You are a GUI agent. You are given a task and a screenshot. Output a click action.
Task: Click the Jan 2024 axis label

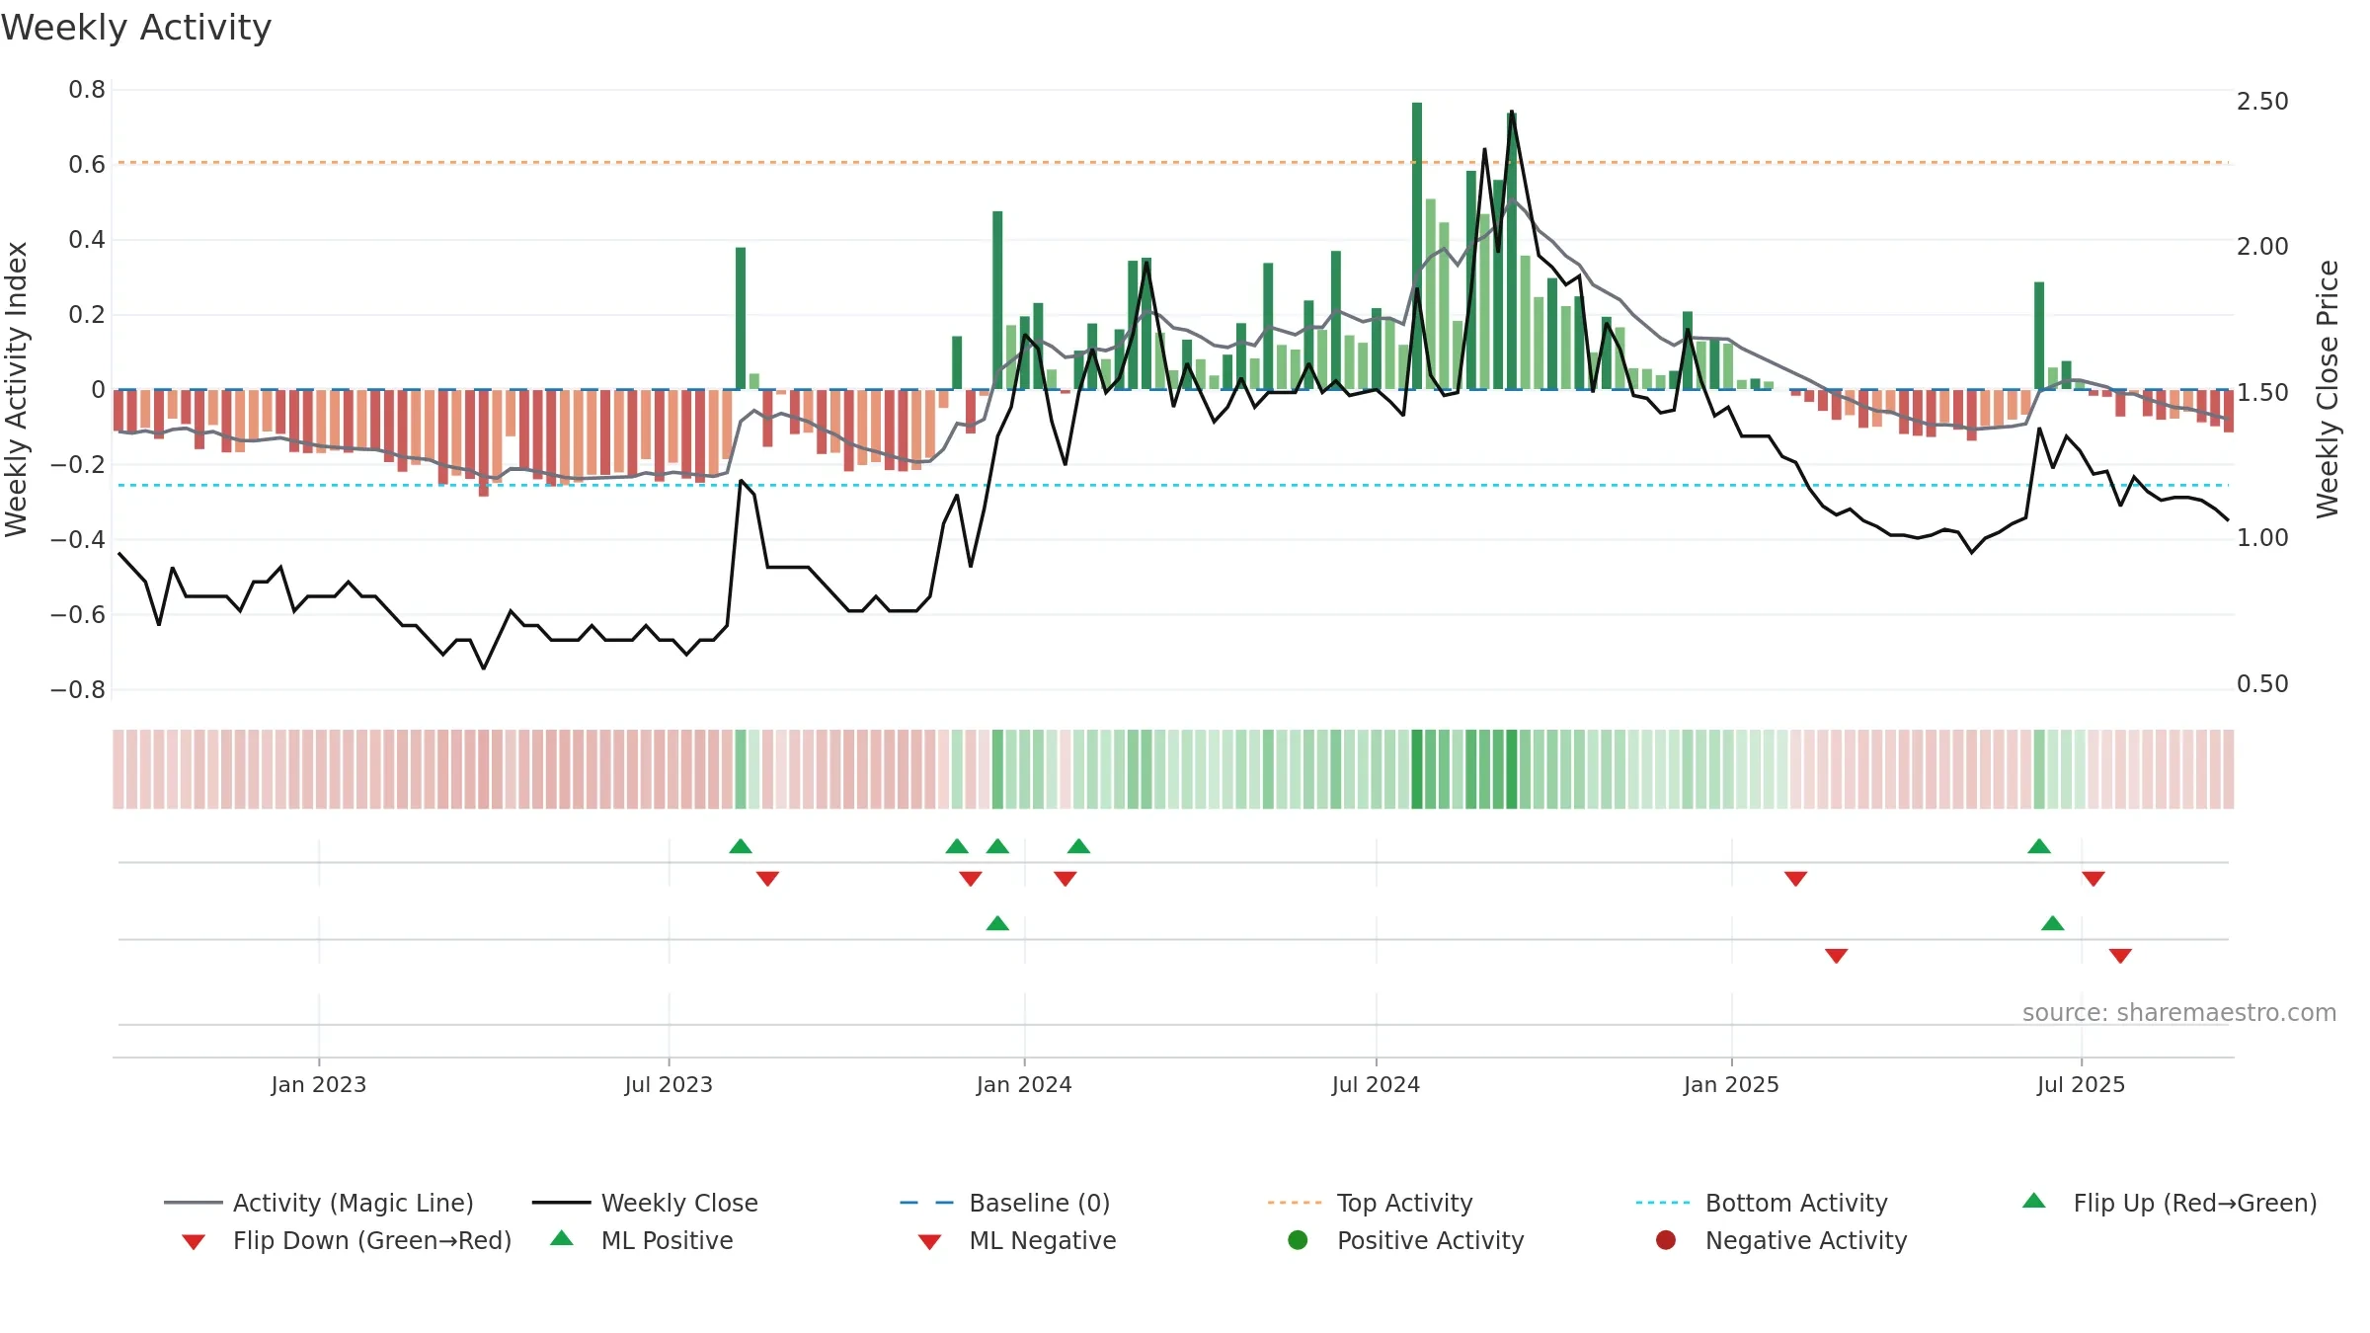click(1024, 1084)
